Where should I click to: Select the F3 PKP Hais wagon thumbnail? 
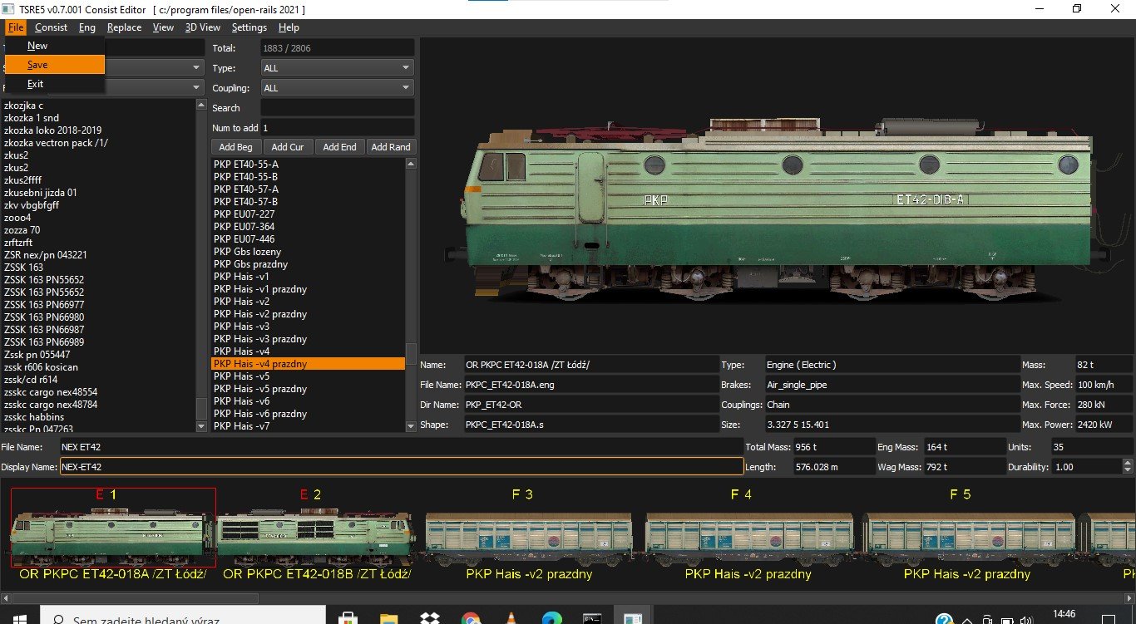529,532
